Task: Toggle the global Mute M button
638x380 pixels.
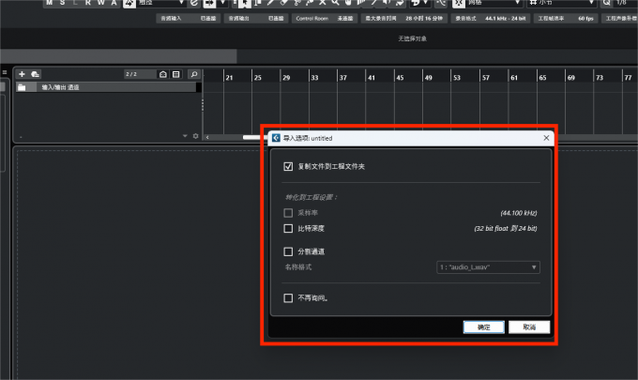Action: [49, 3]
